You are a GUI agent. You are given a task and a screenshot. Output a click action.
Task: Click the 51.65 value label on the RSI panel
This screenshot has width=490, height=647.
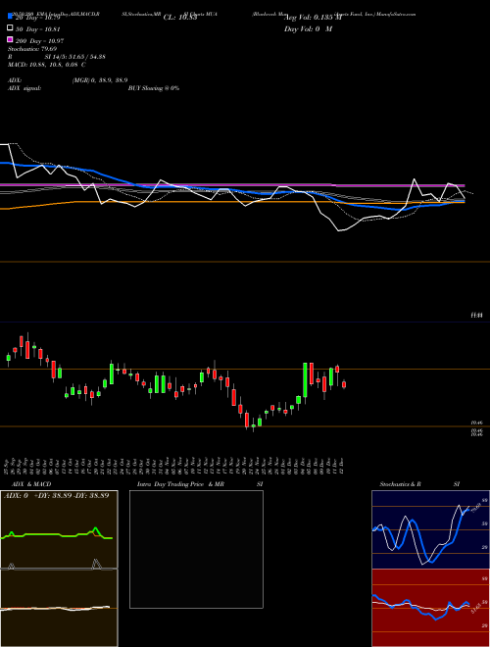pos(475,608)
